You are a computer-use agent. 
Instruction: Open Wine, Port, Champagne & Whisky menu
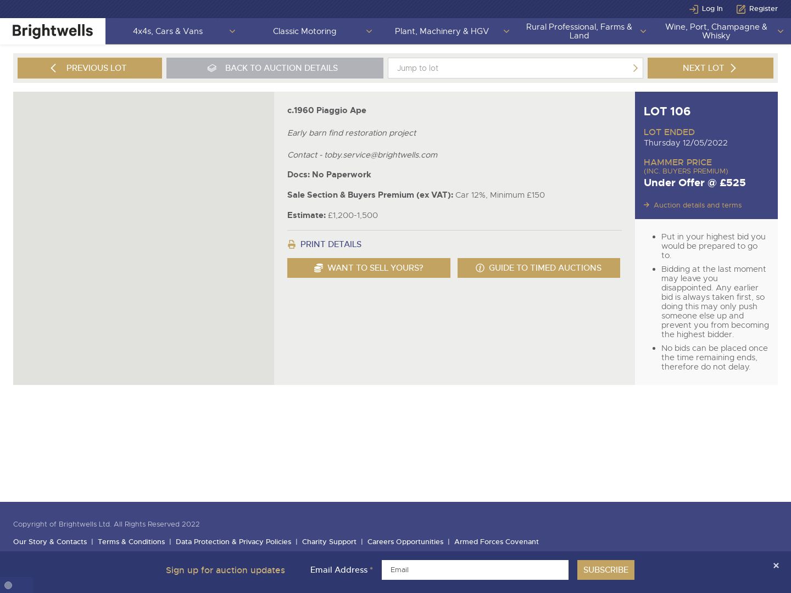pyautogui.click(x=716, y=31)
